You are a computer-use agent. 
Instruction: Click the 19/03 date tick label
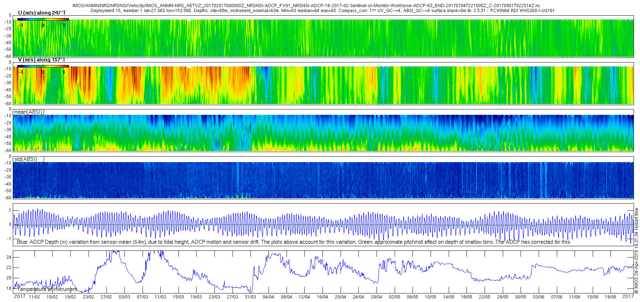click(196, 297)
